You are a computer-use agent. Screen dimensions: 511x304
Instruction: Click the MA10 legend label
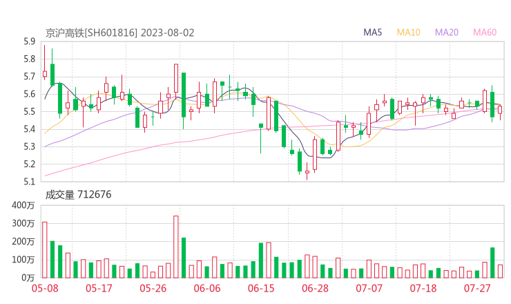click(x=408, y=32)
